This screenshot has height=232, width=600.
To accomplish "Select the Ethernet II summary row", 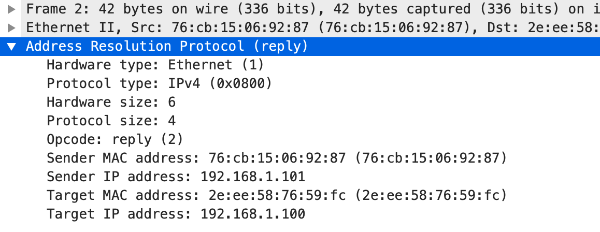I will pos(300,27).
